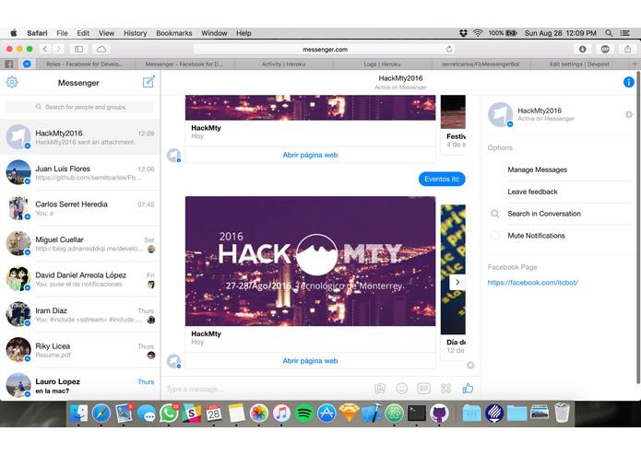Launch Terminal from the Dock
This screenshot has height=455, width=641.
click(x=417, y=414)
